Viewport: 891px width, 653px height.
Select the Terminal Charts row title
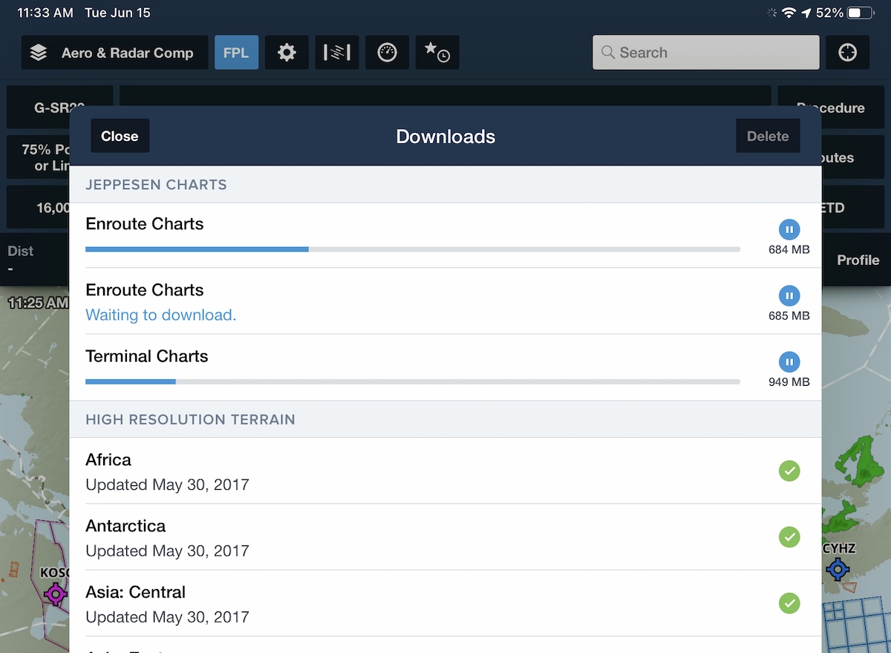click(x=147, y=356)
